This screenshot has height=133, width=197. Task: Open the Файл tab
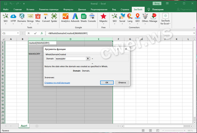point(6,10)
